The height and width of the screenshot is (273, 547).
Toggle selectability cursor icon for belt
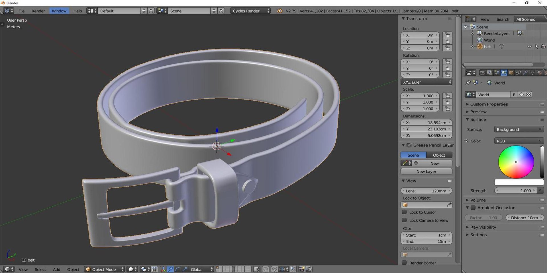pos(537,46)
